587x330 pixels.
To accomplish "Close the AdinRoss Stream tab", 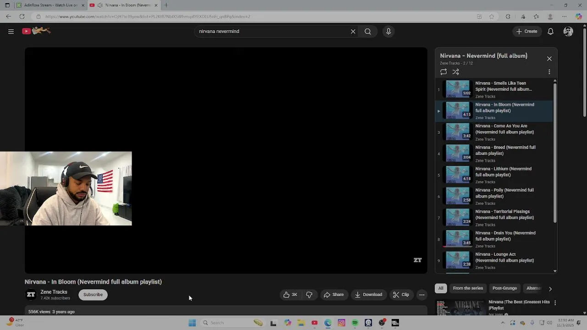I will coord(83,5).
